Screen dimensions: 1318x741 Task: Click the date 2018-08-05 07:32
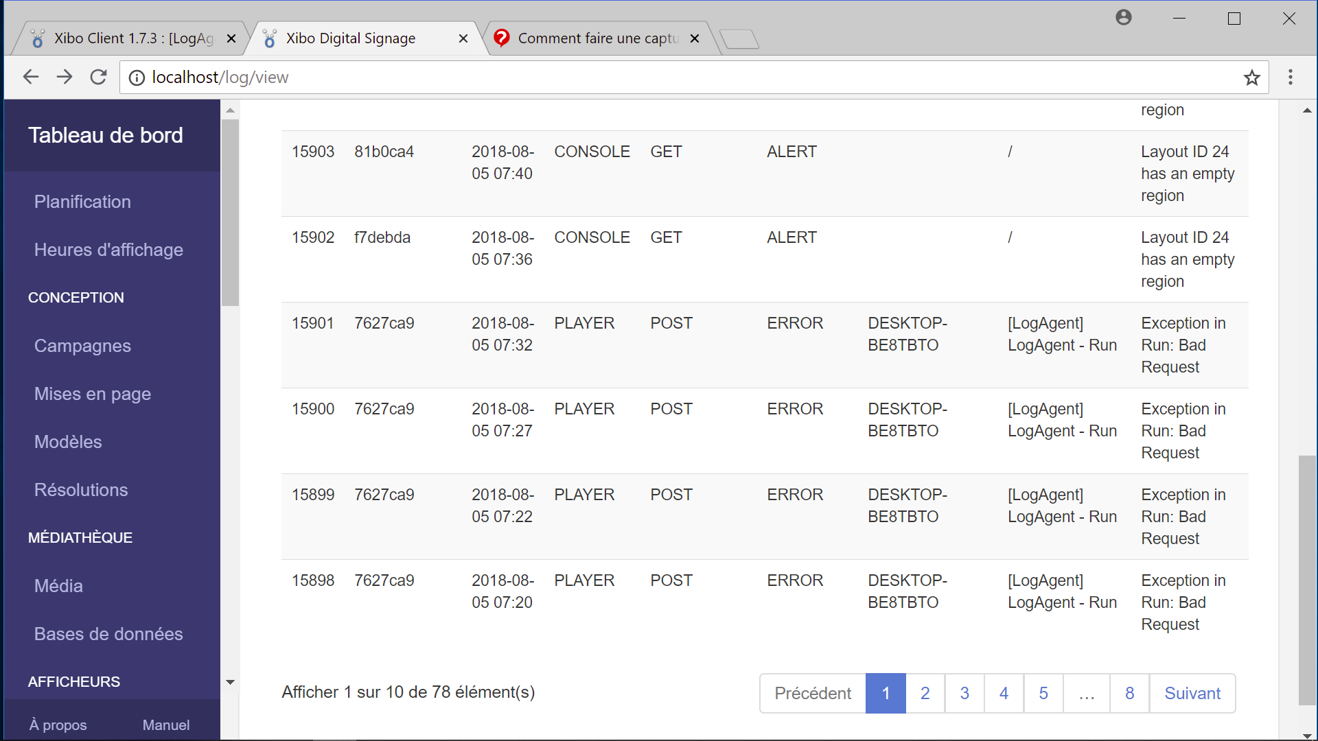[x=502, y=334]
